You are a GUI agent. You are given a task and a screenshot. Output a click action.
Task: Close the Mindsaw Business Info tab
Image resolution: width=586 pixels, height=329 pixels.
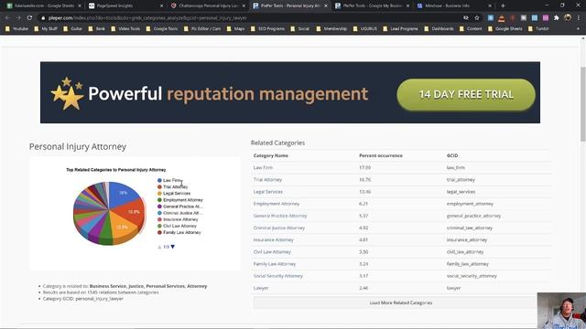[490, 5]
